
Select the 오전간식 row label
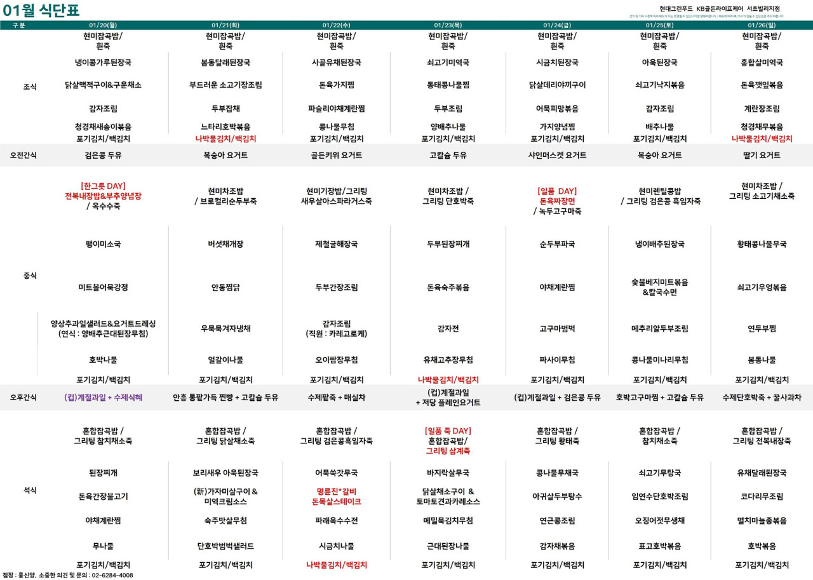[x=23, y=155]
